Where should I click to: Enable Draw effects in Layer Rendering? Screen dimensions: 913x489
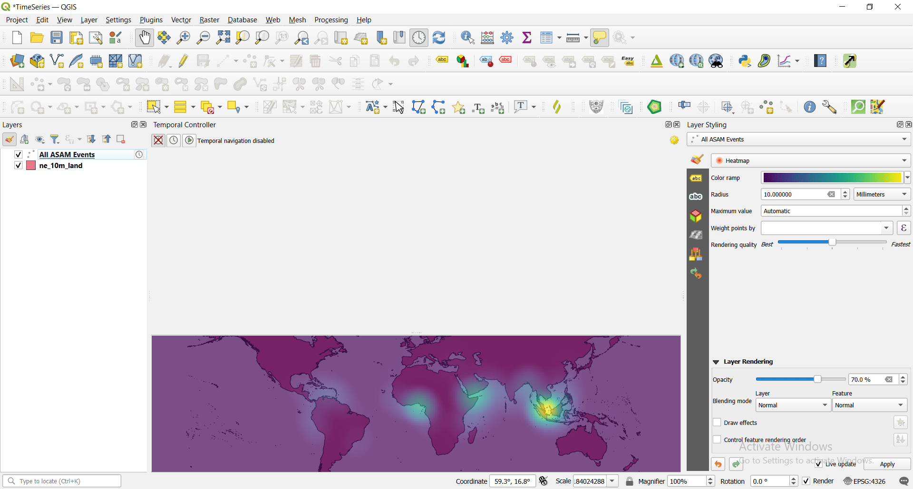click(x=717, y=423)
